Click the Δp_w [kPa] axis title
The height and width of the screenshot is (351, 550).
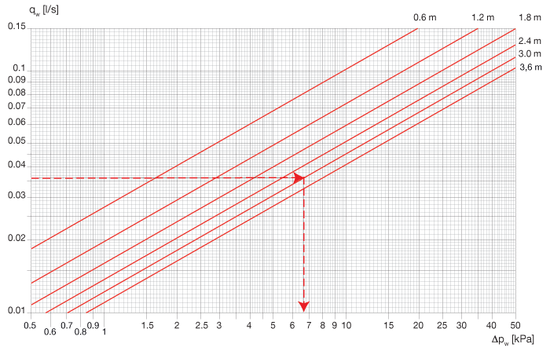[512, 339]
